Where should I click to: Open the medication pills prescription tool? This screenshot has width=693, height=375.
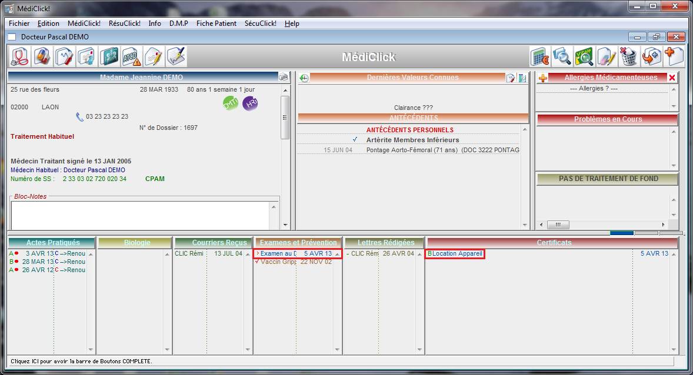click(x=42, y=57)
